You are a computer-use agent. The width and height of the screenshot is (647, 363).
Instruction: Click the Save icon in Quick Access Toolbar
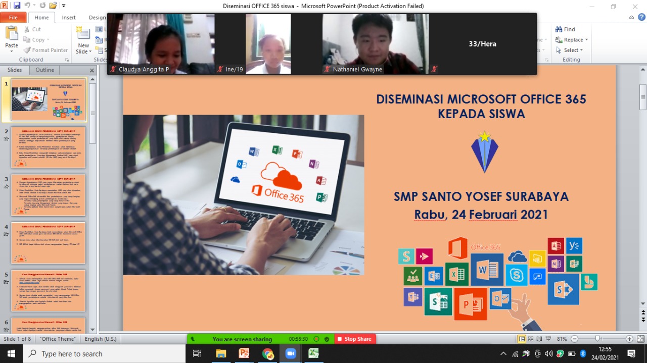(x=17, y=6)
